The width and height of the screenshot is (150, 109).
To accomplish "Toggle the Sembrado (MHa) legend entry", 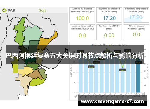I will [x=99, y=45].
